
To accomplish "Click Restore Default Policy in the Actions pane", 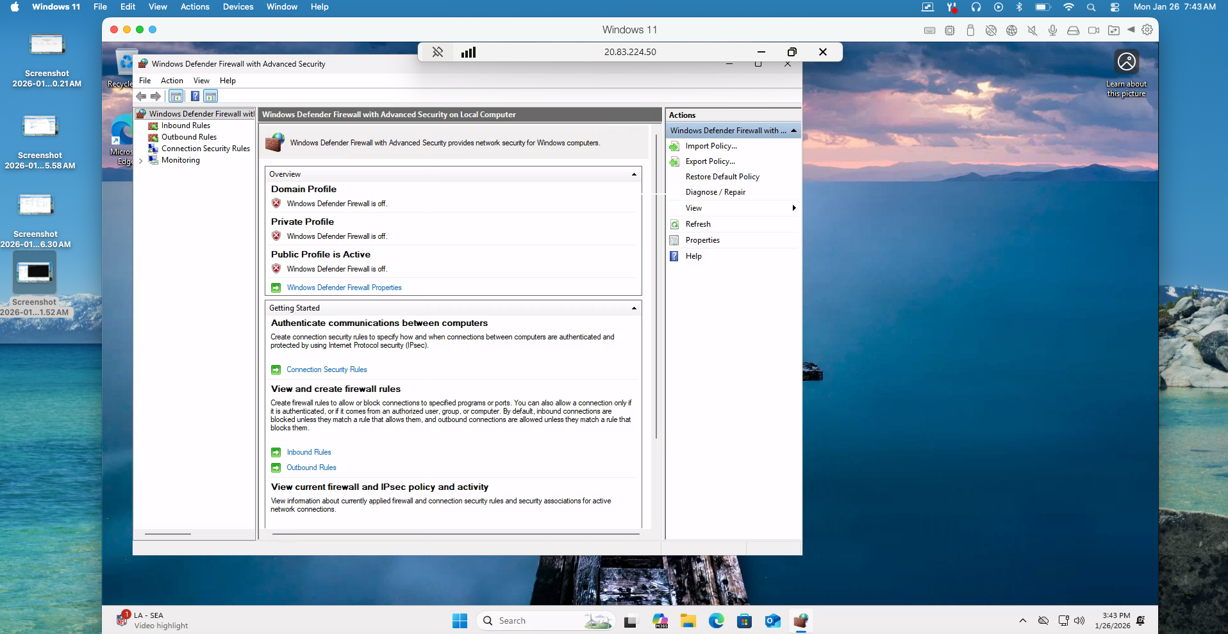I will pos(722,177).
